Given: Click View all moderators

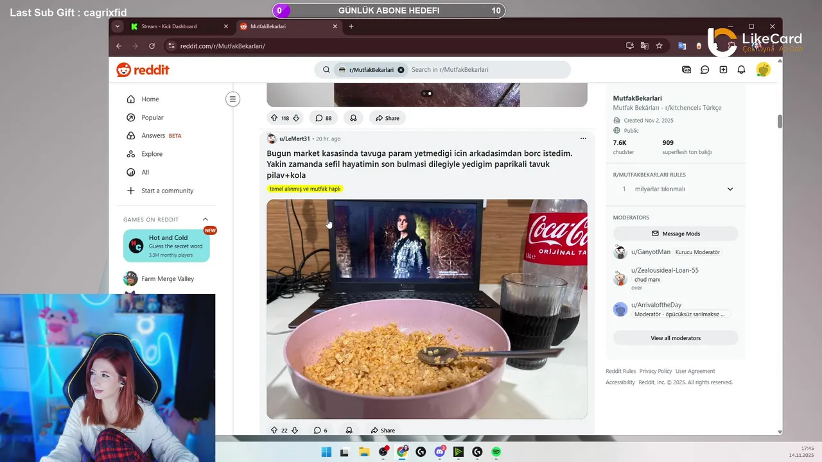Looking at the screenshot, I should pos(676,338).
